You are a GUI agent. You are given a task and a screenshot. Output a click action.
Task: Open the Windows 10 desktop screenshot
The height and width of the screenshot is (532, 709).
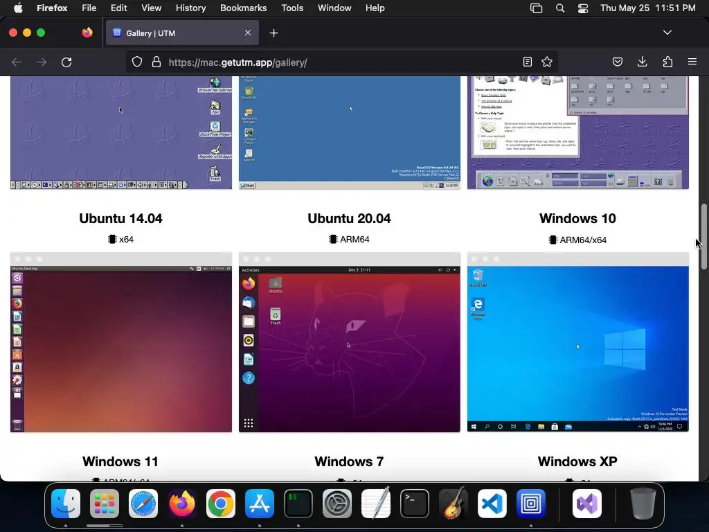click(x=578, y=342)
